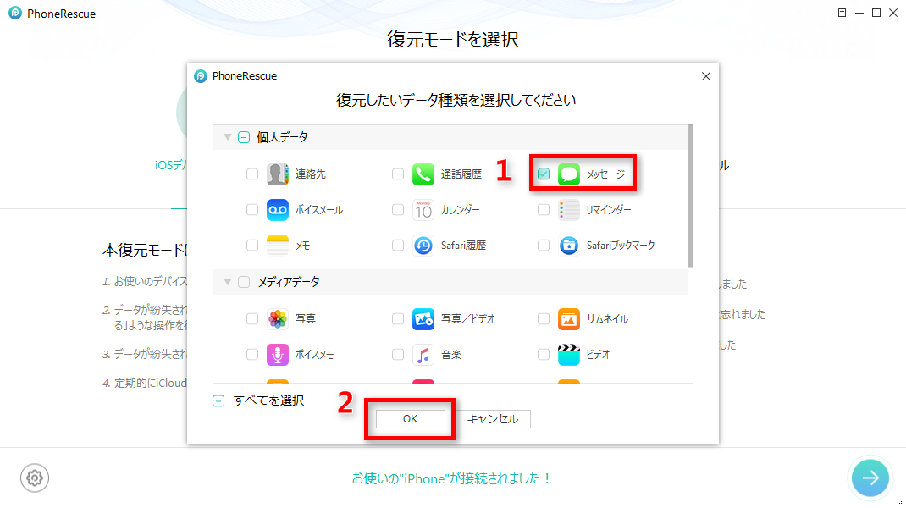Check the 音楽 checkbox
Screen dimensions: 906x508
[x=397, y=354]
